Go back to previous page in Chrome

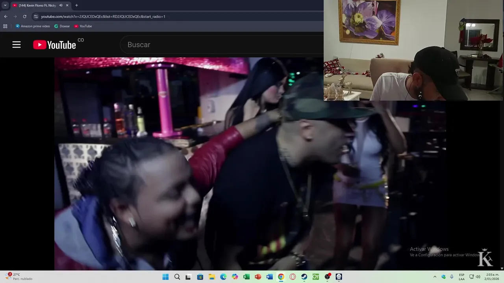[6, 17]
